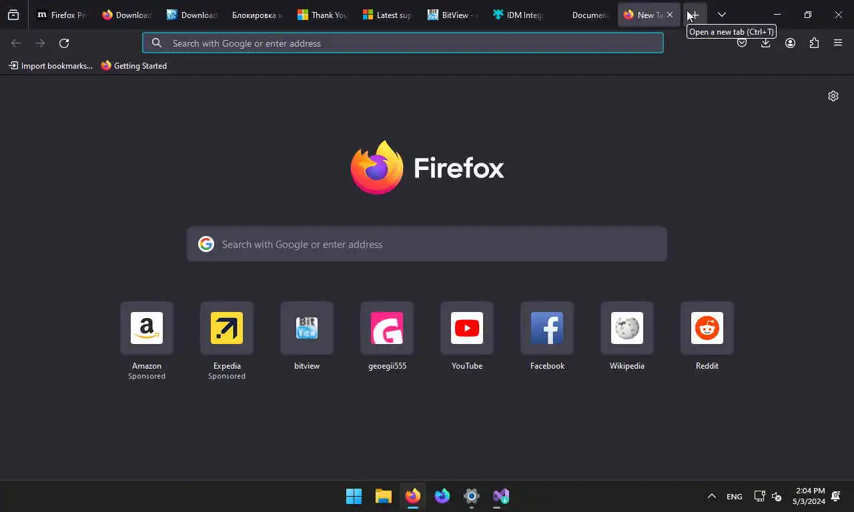
Task: Expand the list all tabs dropdown
Action: point(722,15)
